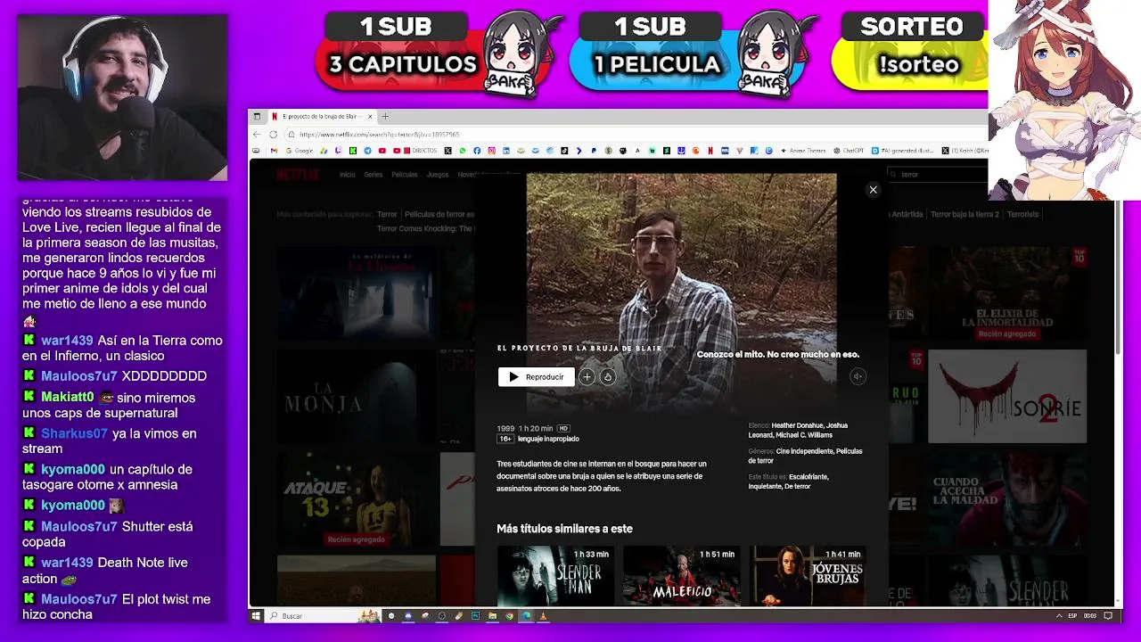Open the Netflix bookmark icon
Screen dimensions: 1141x642
point(710,151)
